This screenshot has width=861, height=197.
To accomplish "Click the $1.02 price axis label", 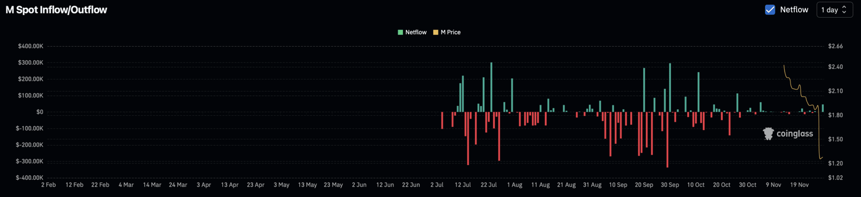I will click(835, 178).
